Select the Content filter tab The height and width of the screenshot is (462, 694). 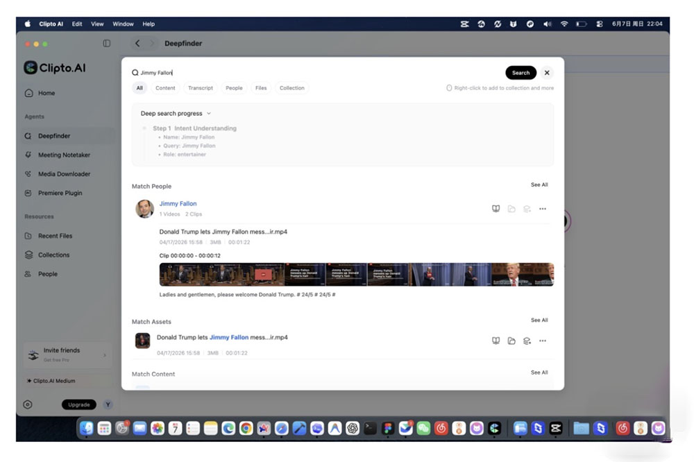click(165, 88)
